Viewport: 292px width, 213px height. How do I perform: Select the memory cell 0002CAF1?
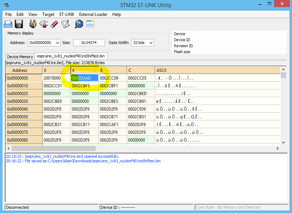pyautogui.click(x=113, y=125)
